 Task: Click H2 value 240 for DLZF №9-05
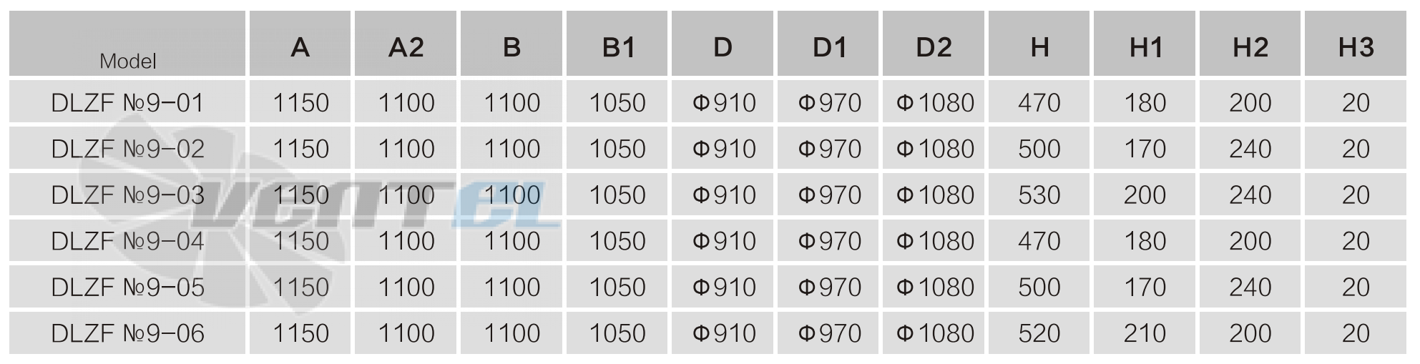tap(1250, 287)
